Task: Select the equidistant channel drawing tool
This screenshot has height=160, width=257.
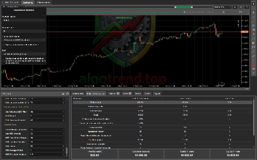Action: pyautogui.click(x=254, y=26)
